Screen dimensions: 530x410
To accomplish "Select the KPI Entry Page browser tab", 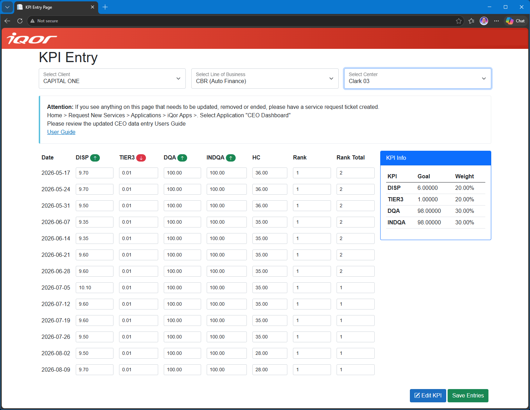I will coord(56,7).
